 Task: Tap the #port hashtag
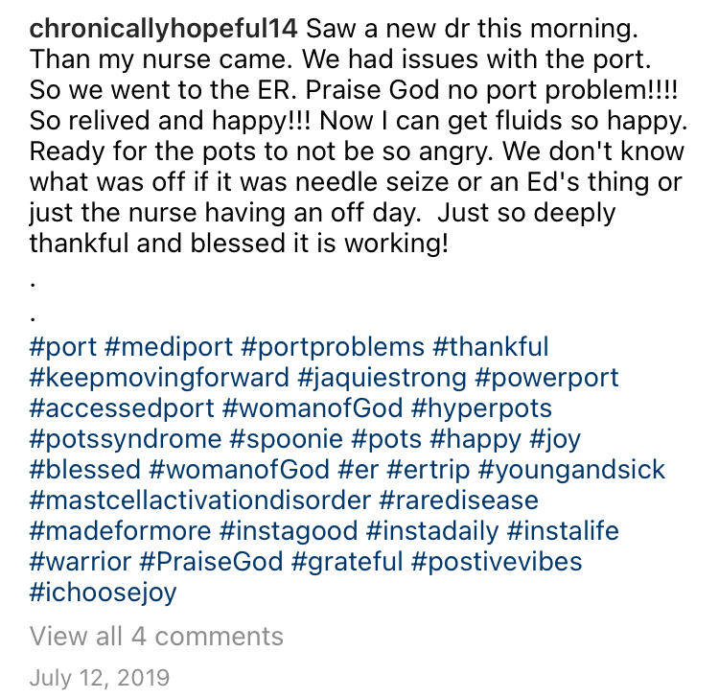63,347
